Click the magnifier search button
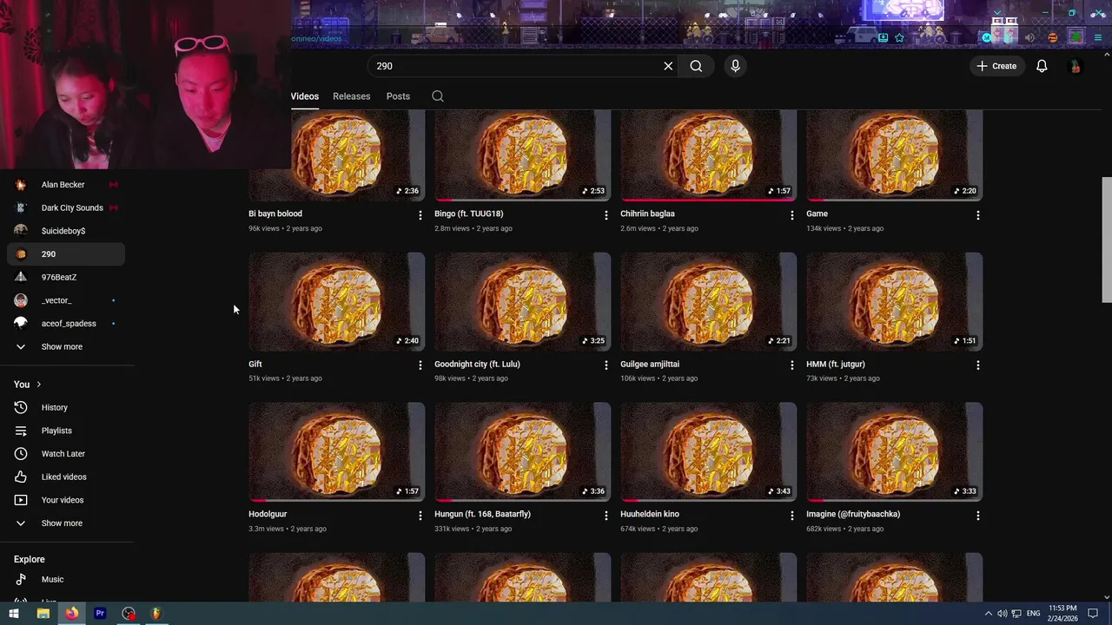 696,66
